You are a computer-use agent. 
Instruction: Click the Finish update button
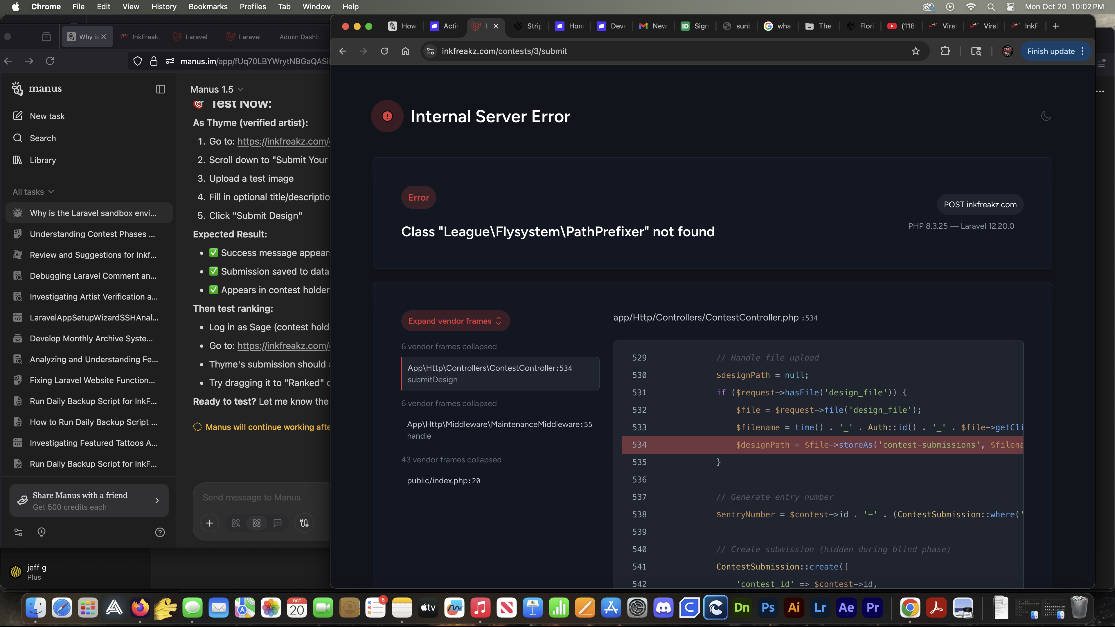point(1051,51)
